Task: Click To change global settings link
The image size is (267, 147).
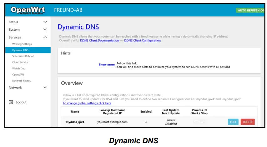Action: [87, 103]
